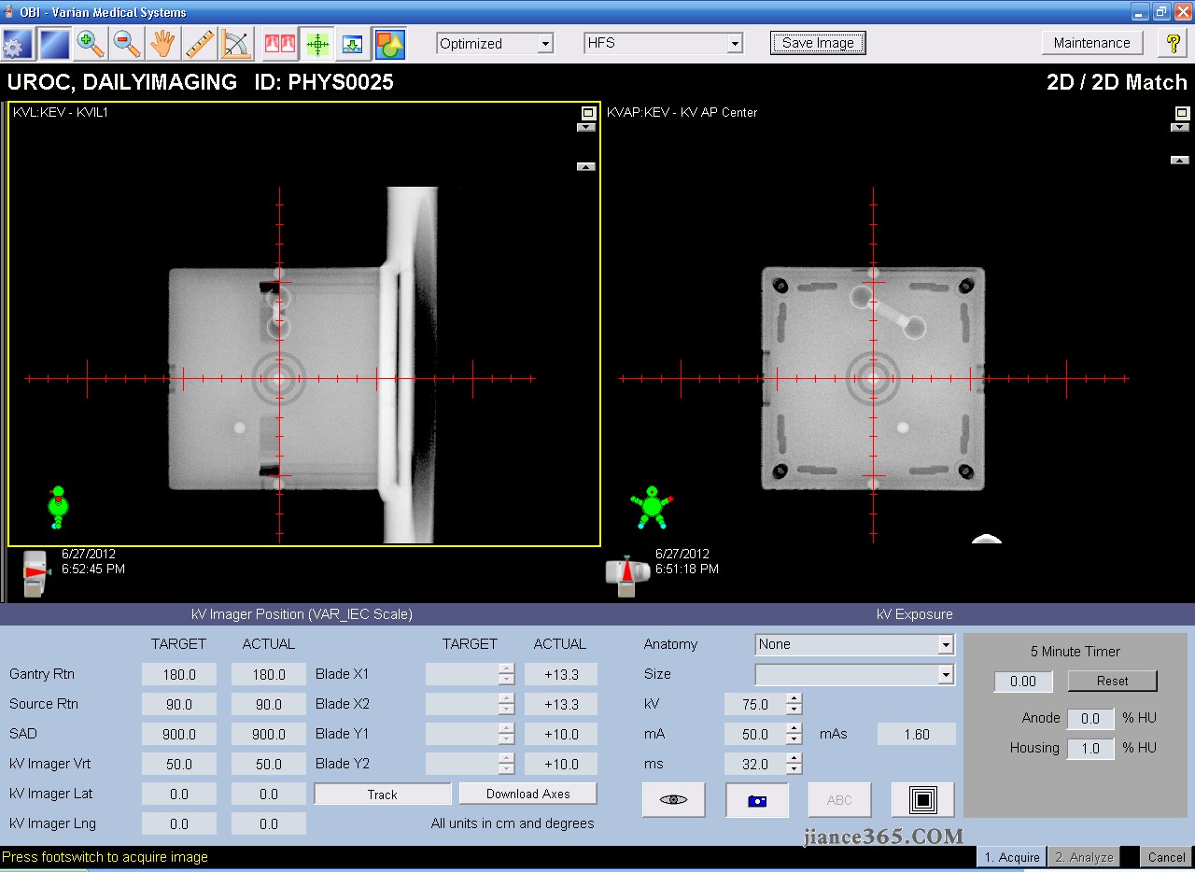Click 'Press footswitch to acquire image' status text

pos(105,856)
